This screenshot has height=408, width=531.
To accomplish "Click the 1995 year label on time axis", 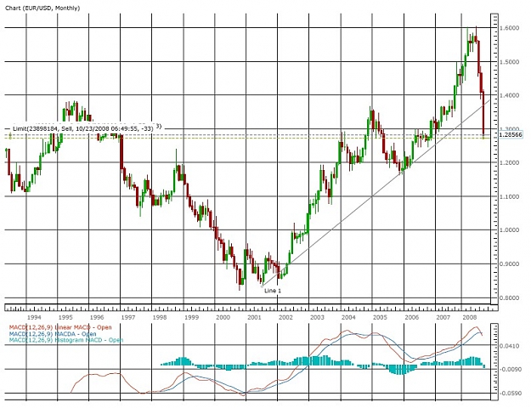I will pos(65,318).
